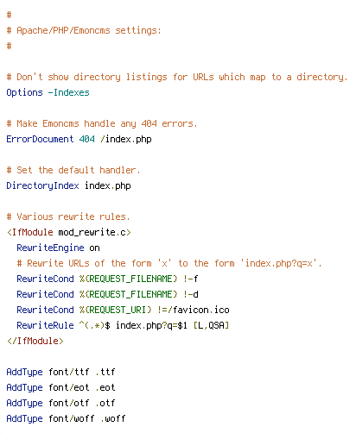Click the 'Options' directive keyword
This screenshot has width=356, height=433.
(24, 93)
